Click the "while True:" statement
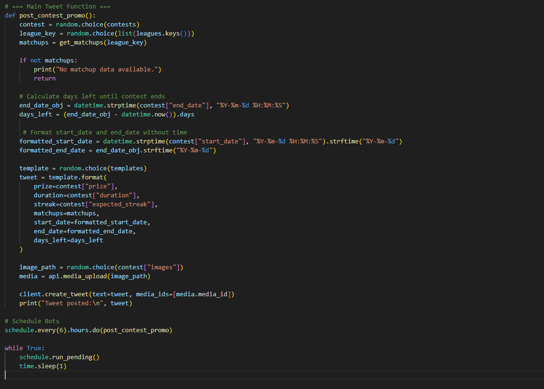Image resolution: width=544 pixels, height=389 pixels. [25, 348]
